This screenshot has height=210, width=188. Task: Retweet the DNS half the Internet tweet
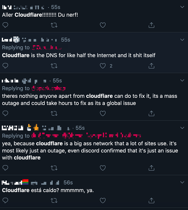54,66
